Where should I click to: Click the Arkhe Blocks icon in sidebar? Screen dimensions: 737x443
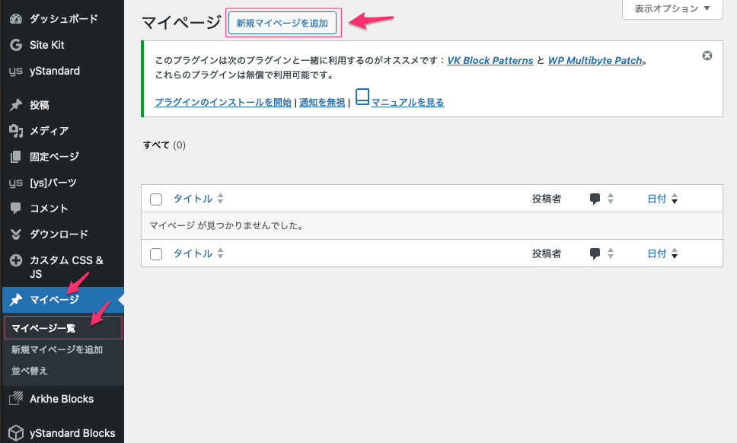pos(15,399)
